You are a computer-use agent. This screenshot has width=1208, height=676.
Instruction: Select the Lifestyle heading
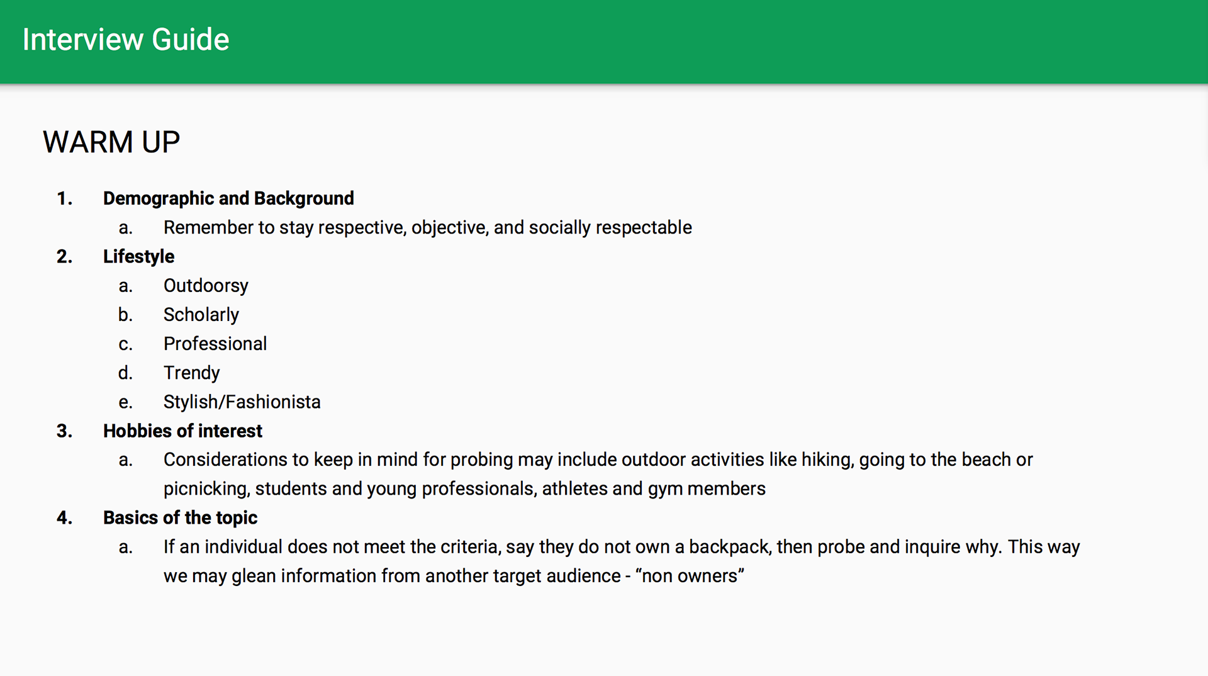click(138, 257)
